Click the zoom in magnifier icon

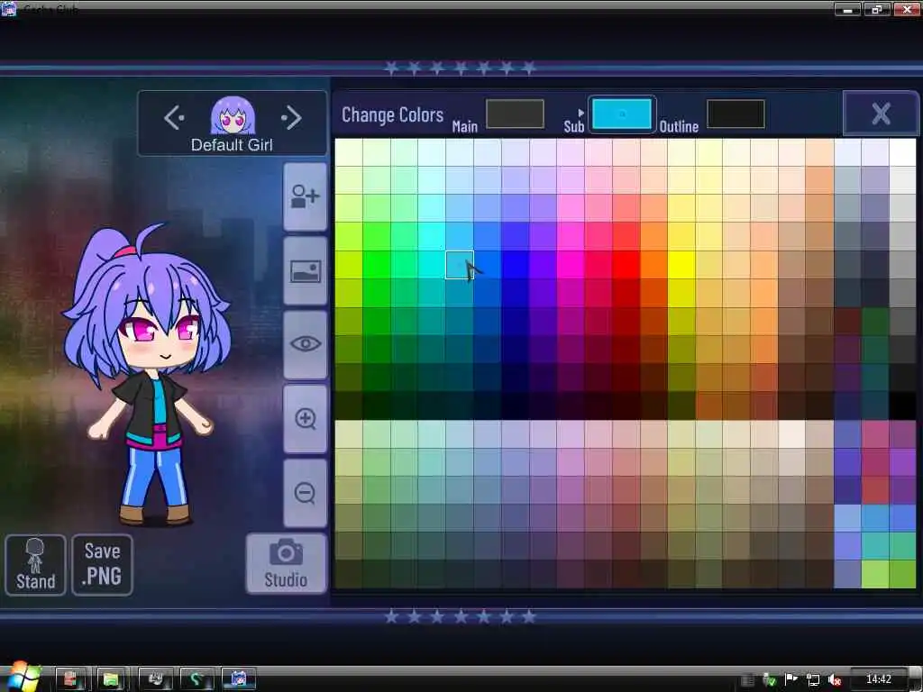click(305, 419)
